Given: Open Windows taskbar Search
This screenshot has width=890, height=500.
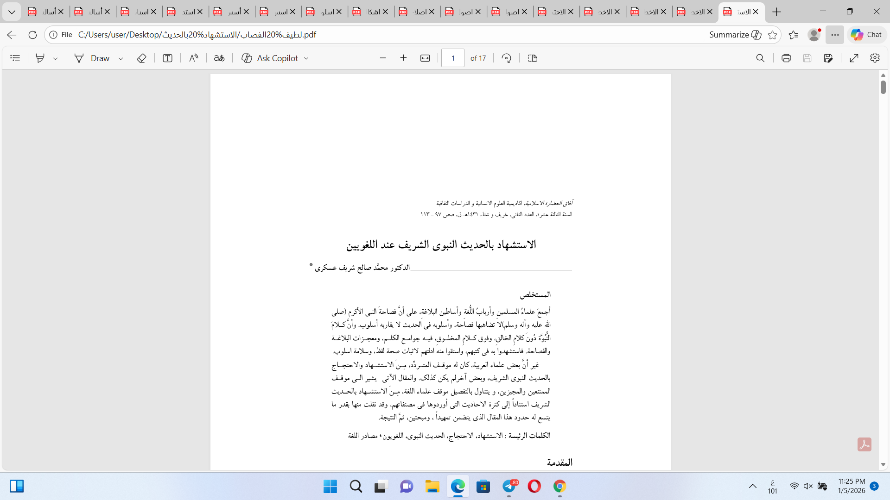Looking at the screenshot, I should pyautogui.click(x=356, y=487).
